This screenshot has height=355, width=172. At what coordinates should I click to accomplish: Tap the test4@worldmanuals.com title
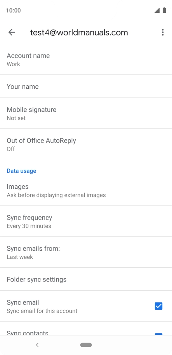79,33
